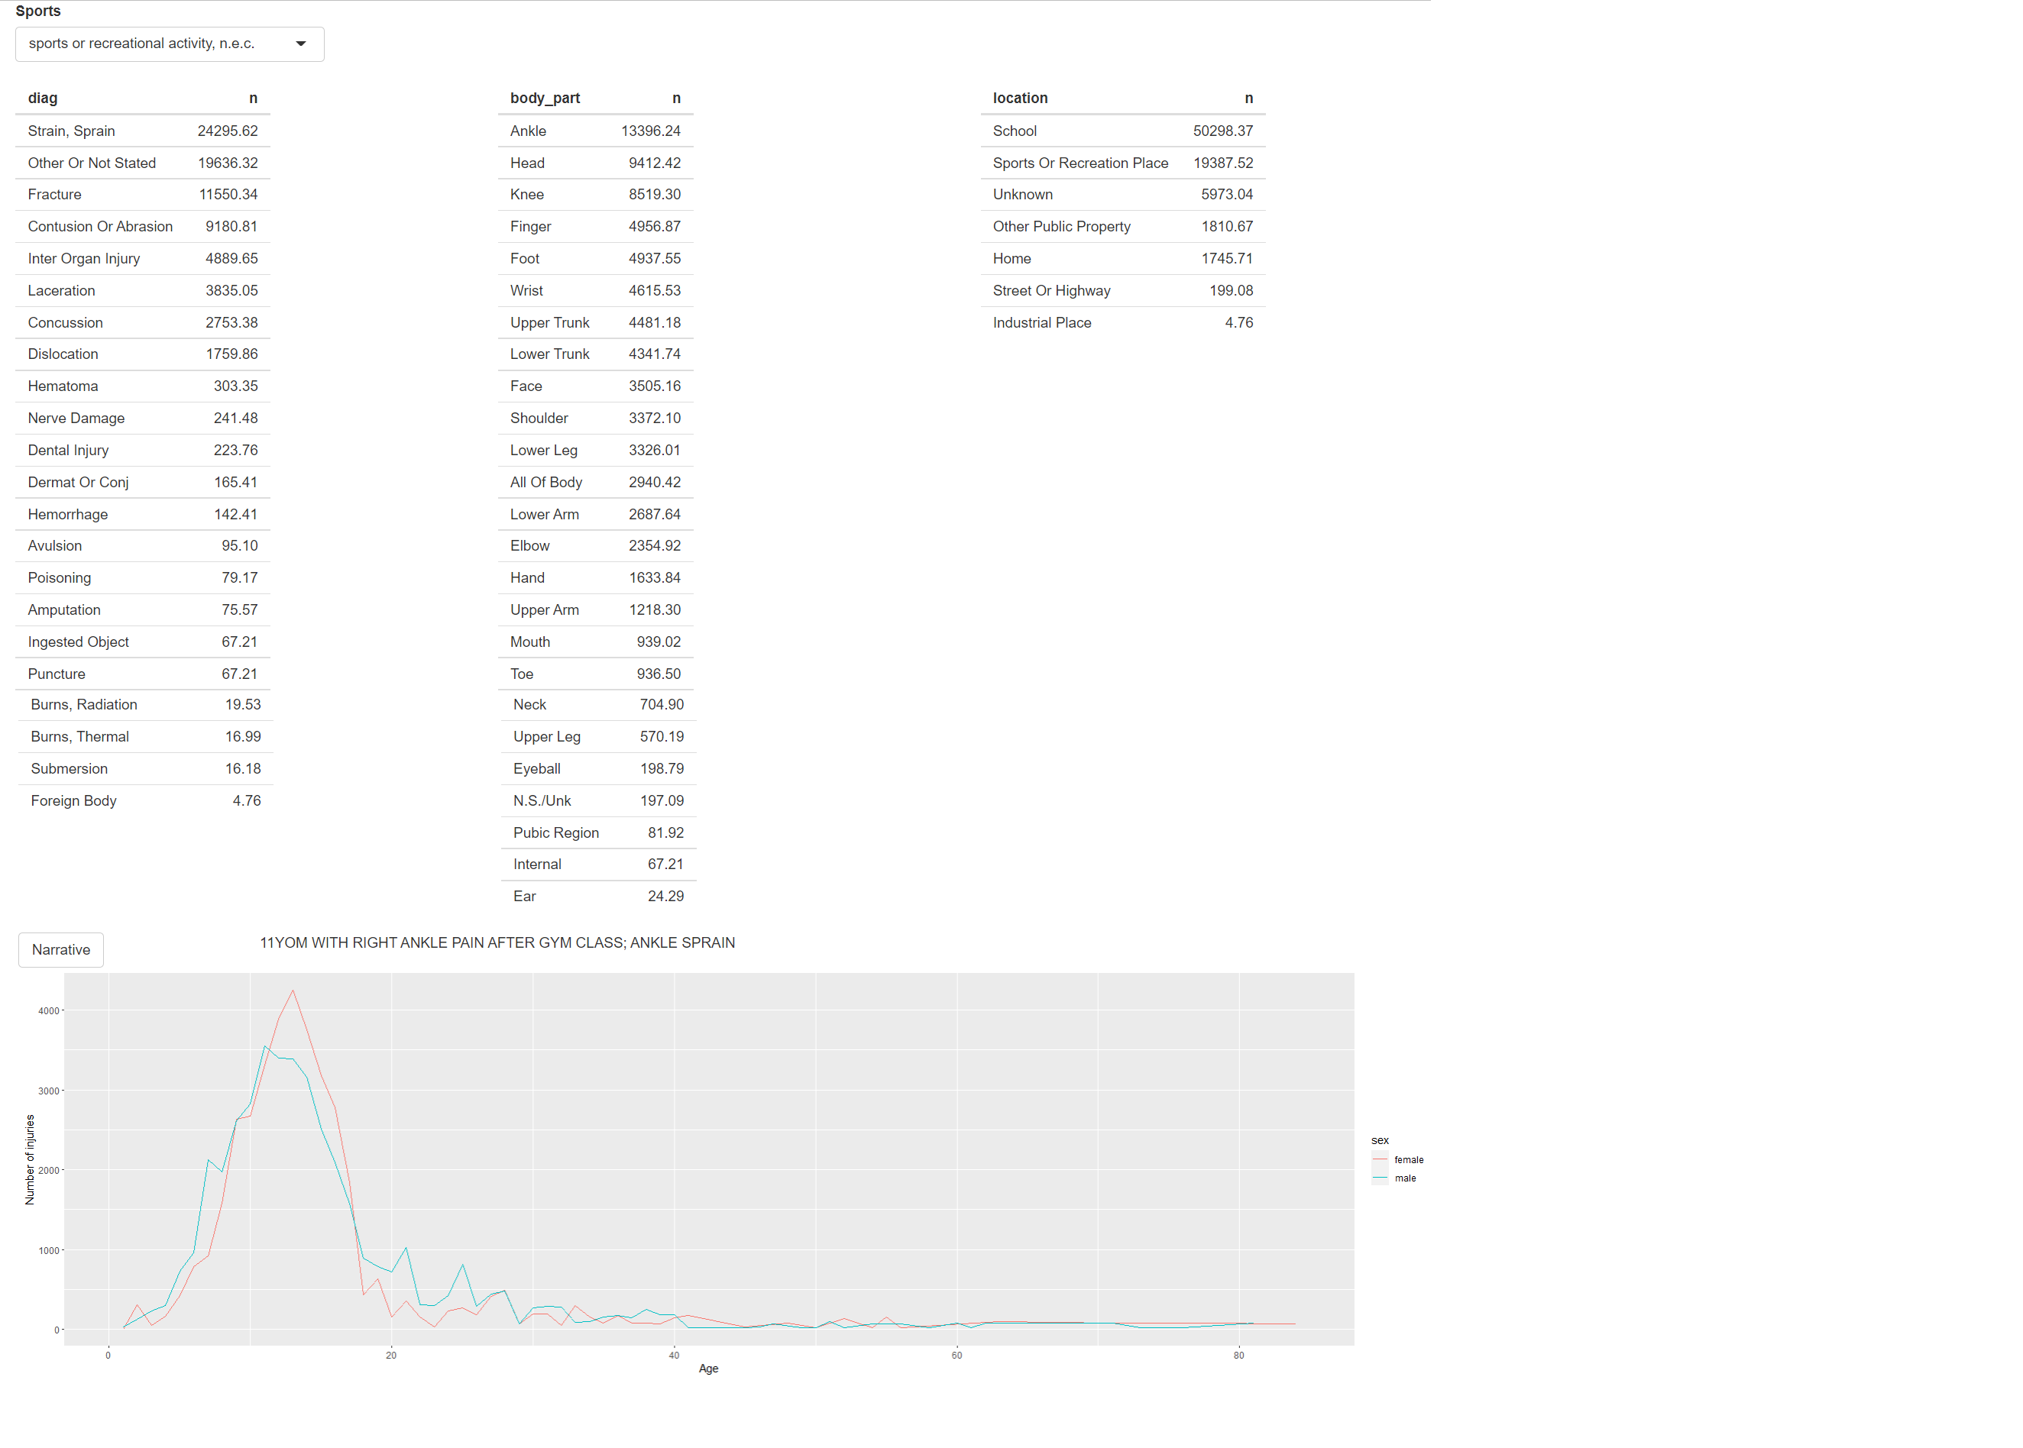Click the dropdown caret arrow in Sports selector
This screenshot has width=2023, height=1448.
click(300, 44)
